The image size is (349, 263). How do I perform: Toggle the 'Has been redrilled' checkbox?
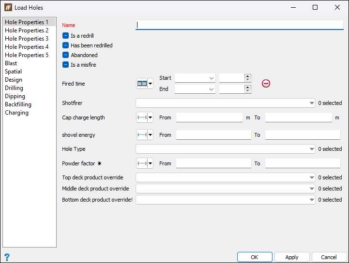point(66,45)
